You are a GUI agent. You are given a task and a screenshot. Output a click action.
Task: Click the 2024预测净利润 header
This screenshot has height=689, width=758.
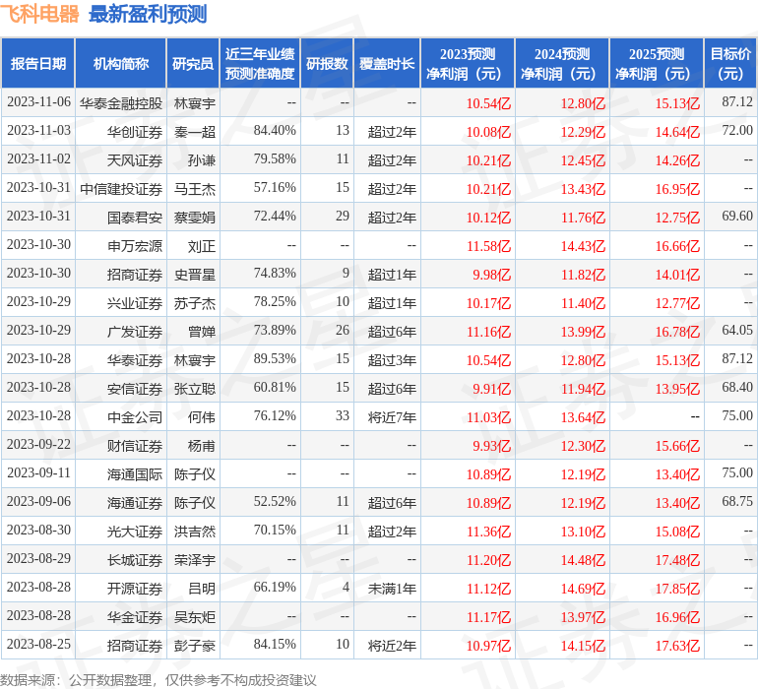pyautogui.click(x=562, y=63)
